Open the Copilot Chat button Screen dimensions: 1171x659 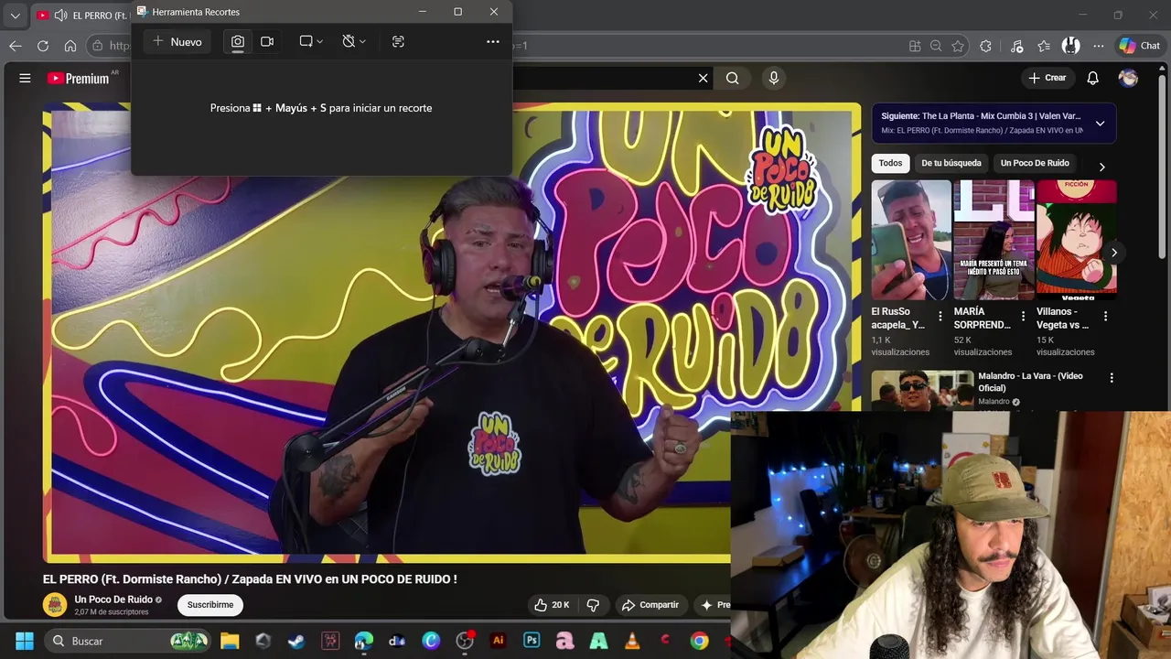pyautogui.click(x=1140, y=46)
